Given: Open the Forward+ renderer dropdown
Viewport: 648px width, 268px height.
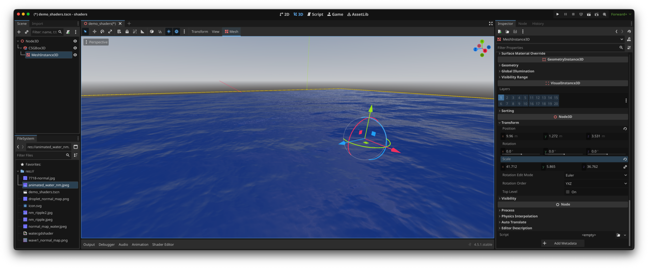Looking at the screenshot, I should 621,14.
